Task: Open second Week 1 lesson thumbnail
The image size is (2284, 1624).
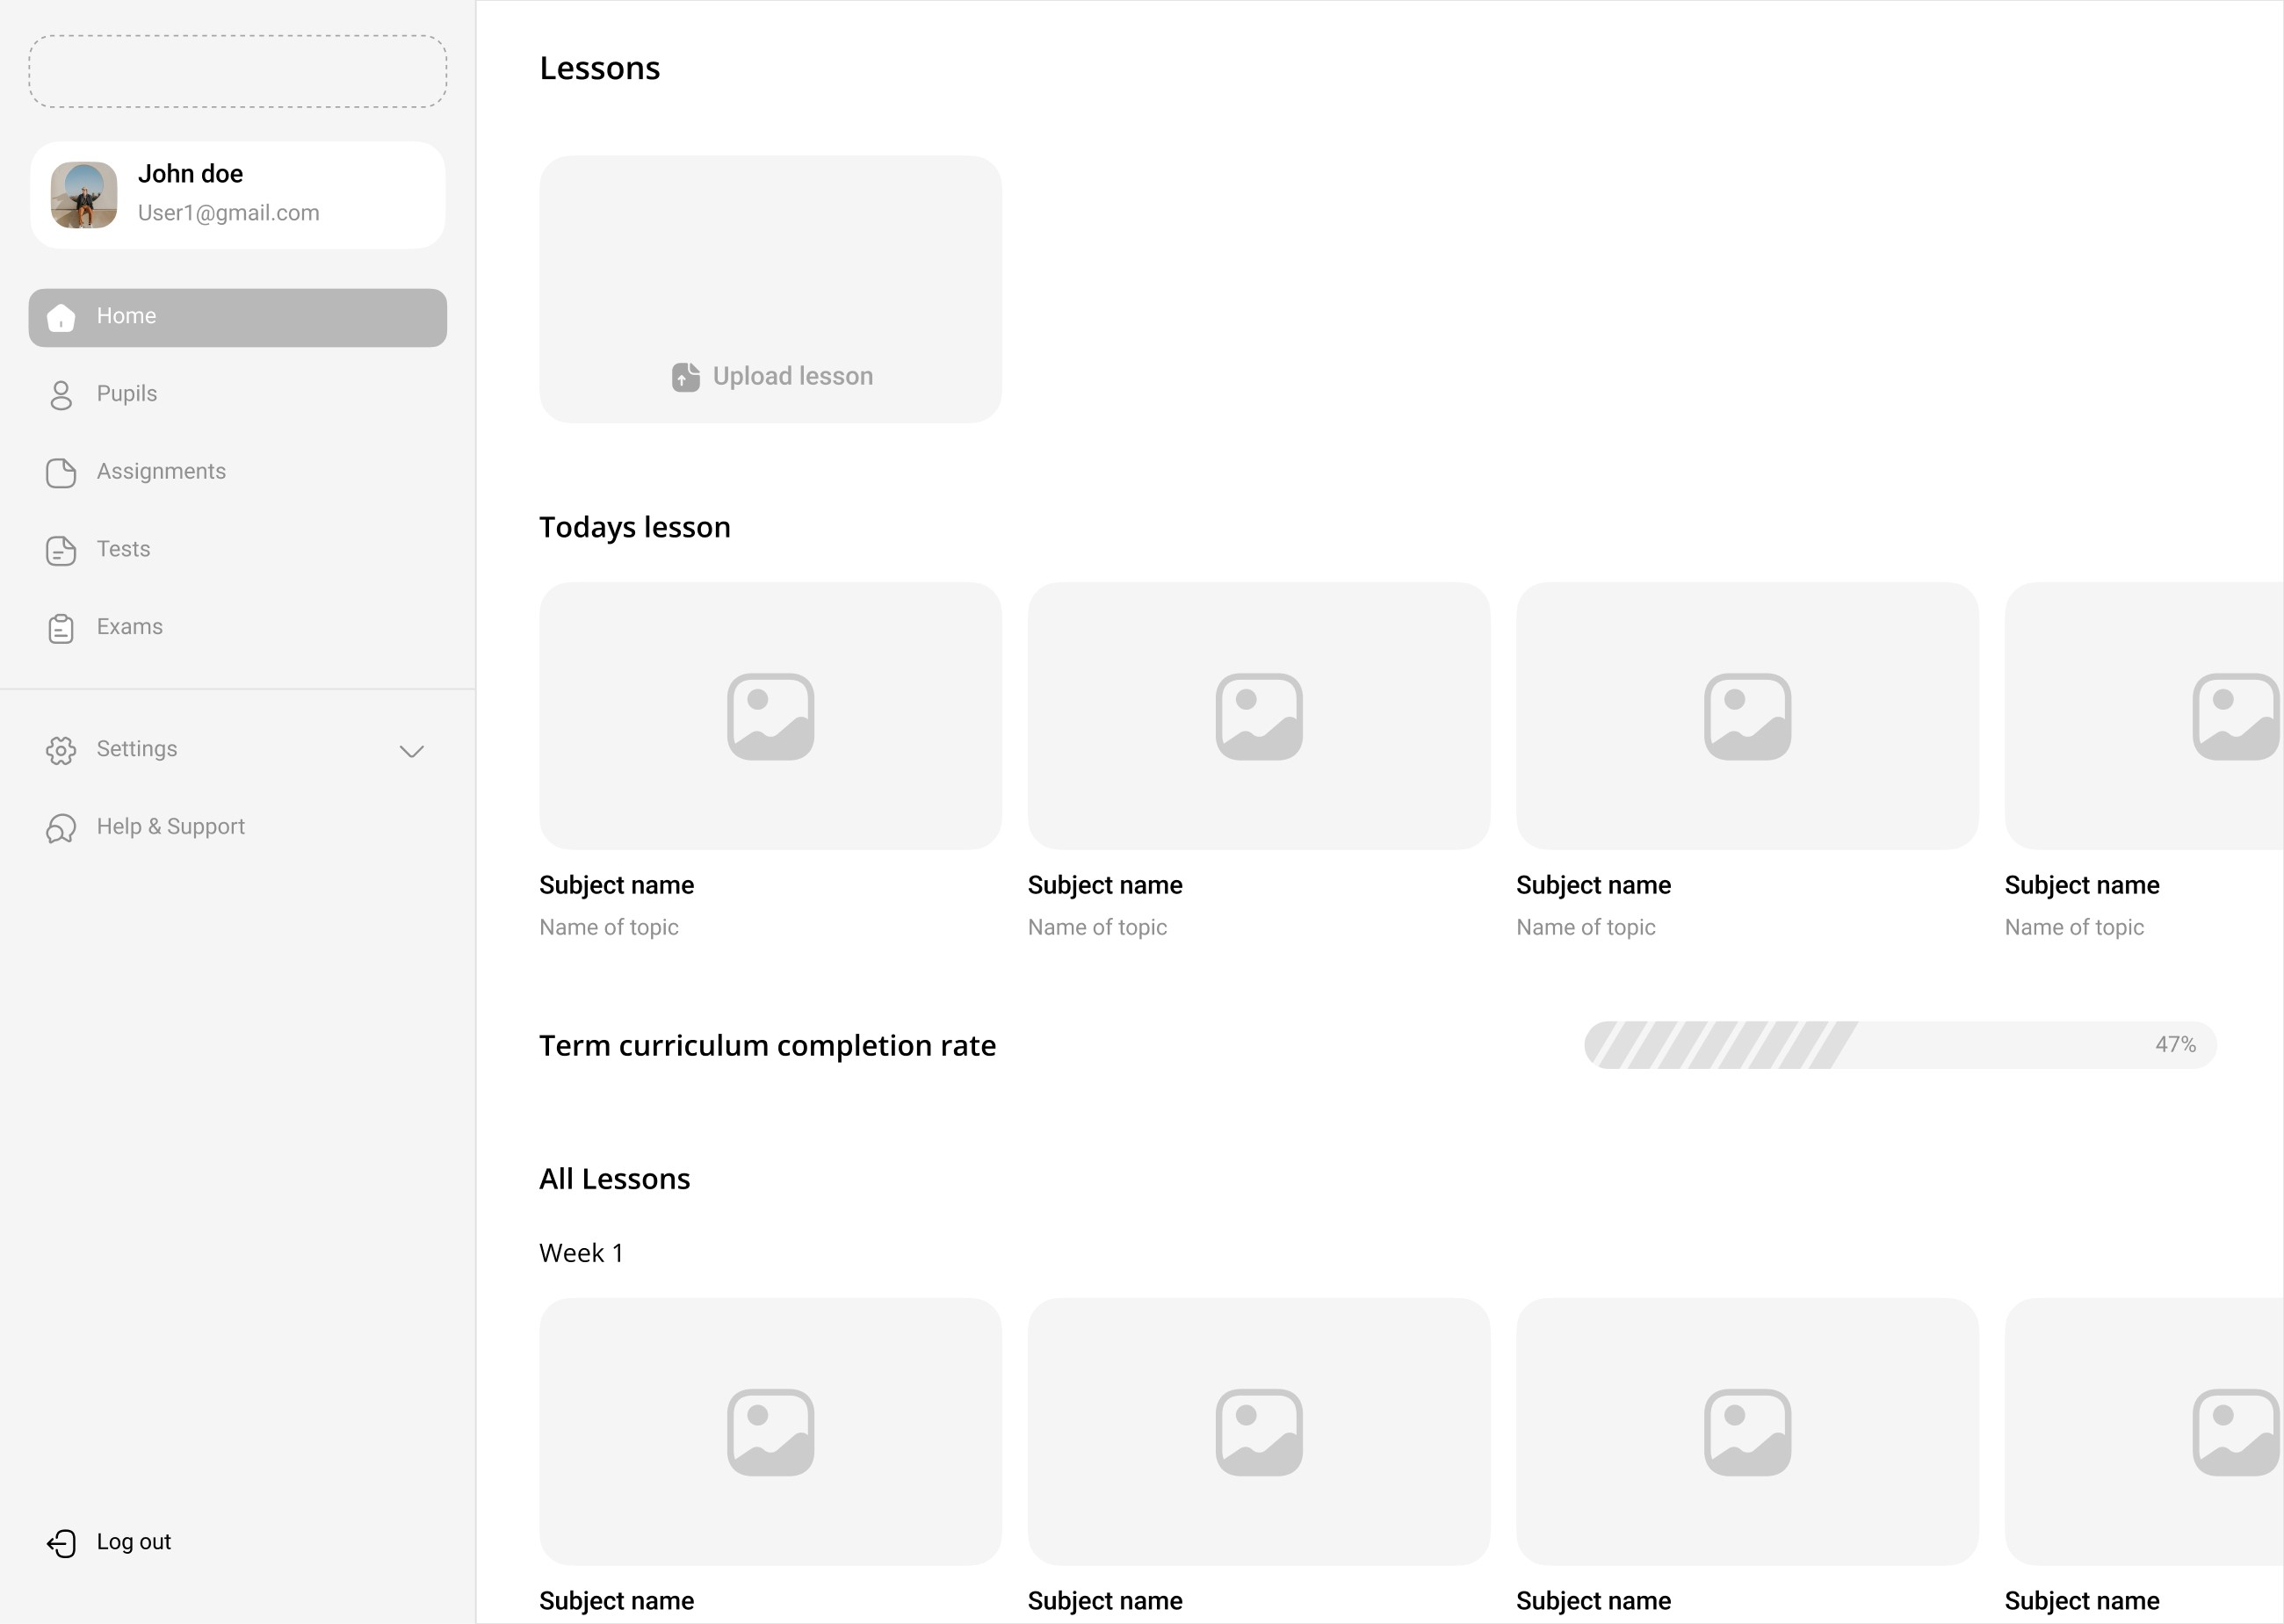Action: click(1258, 1431)
